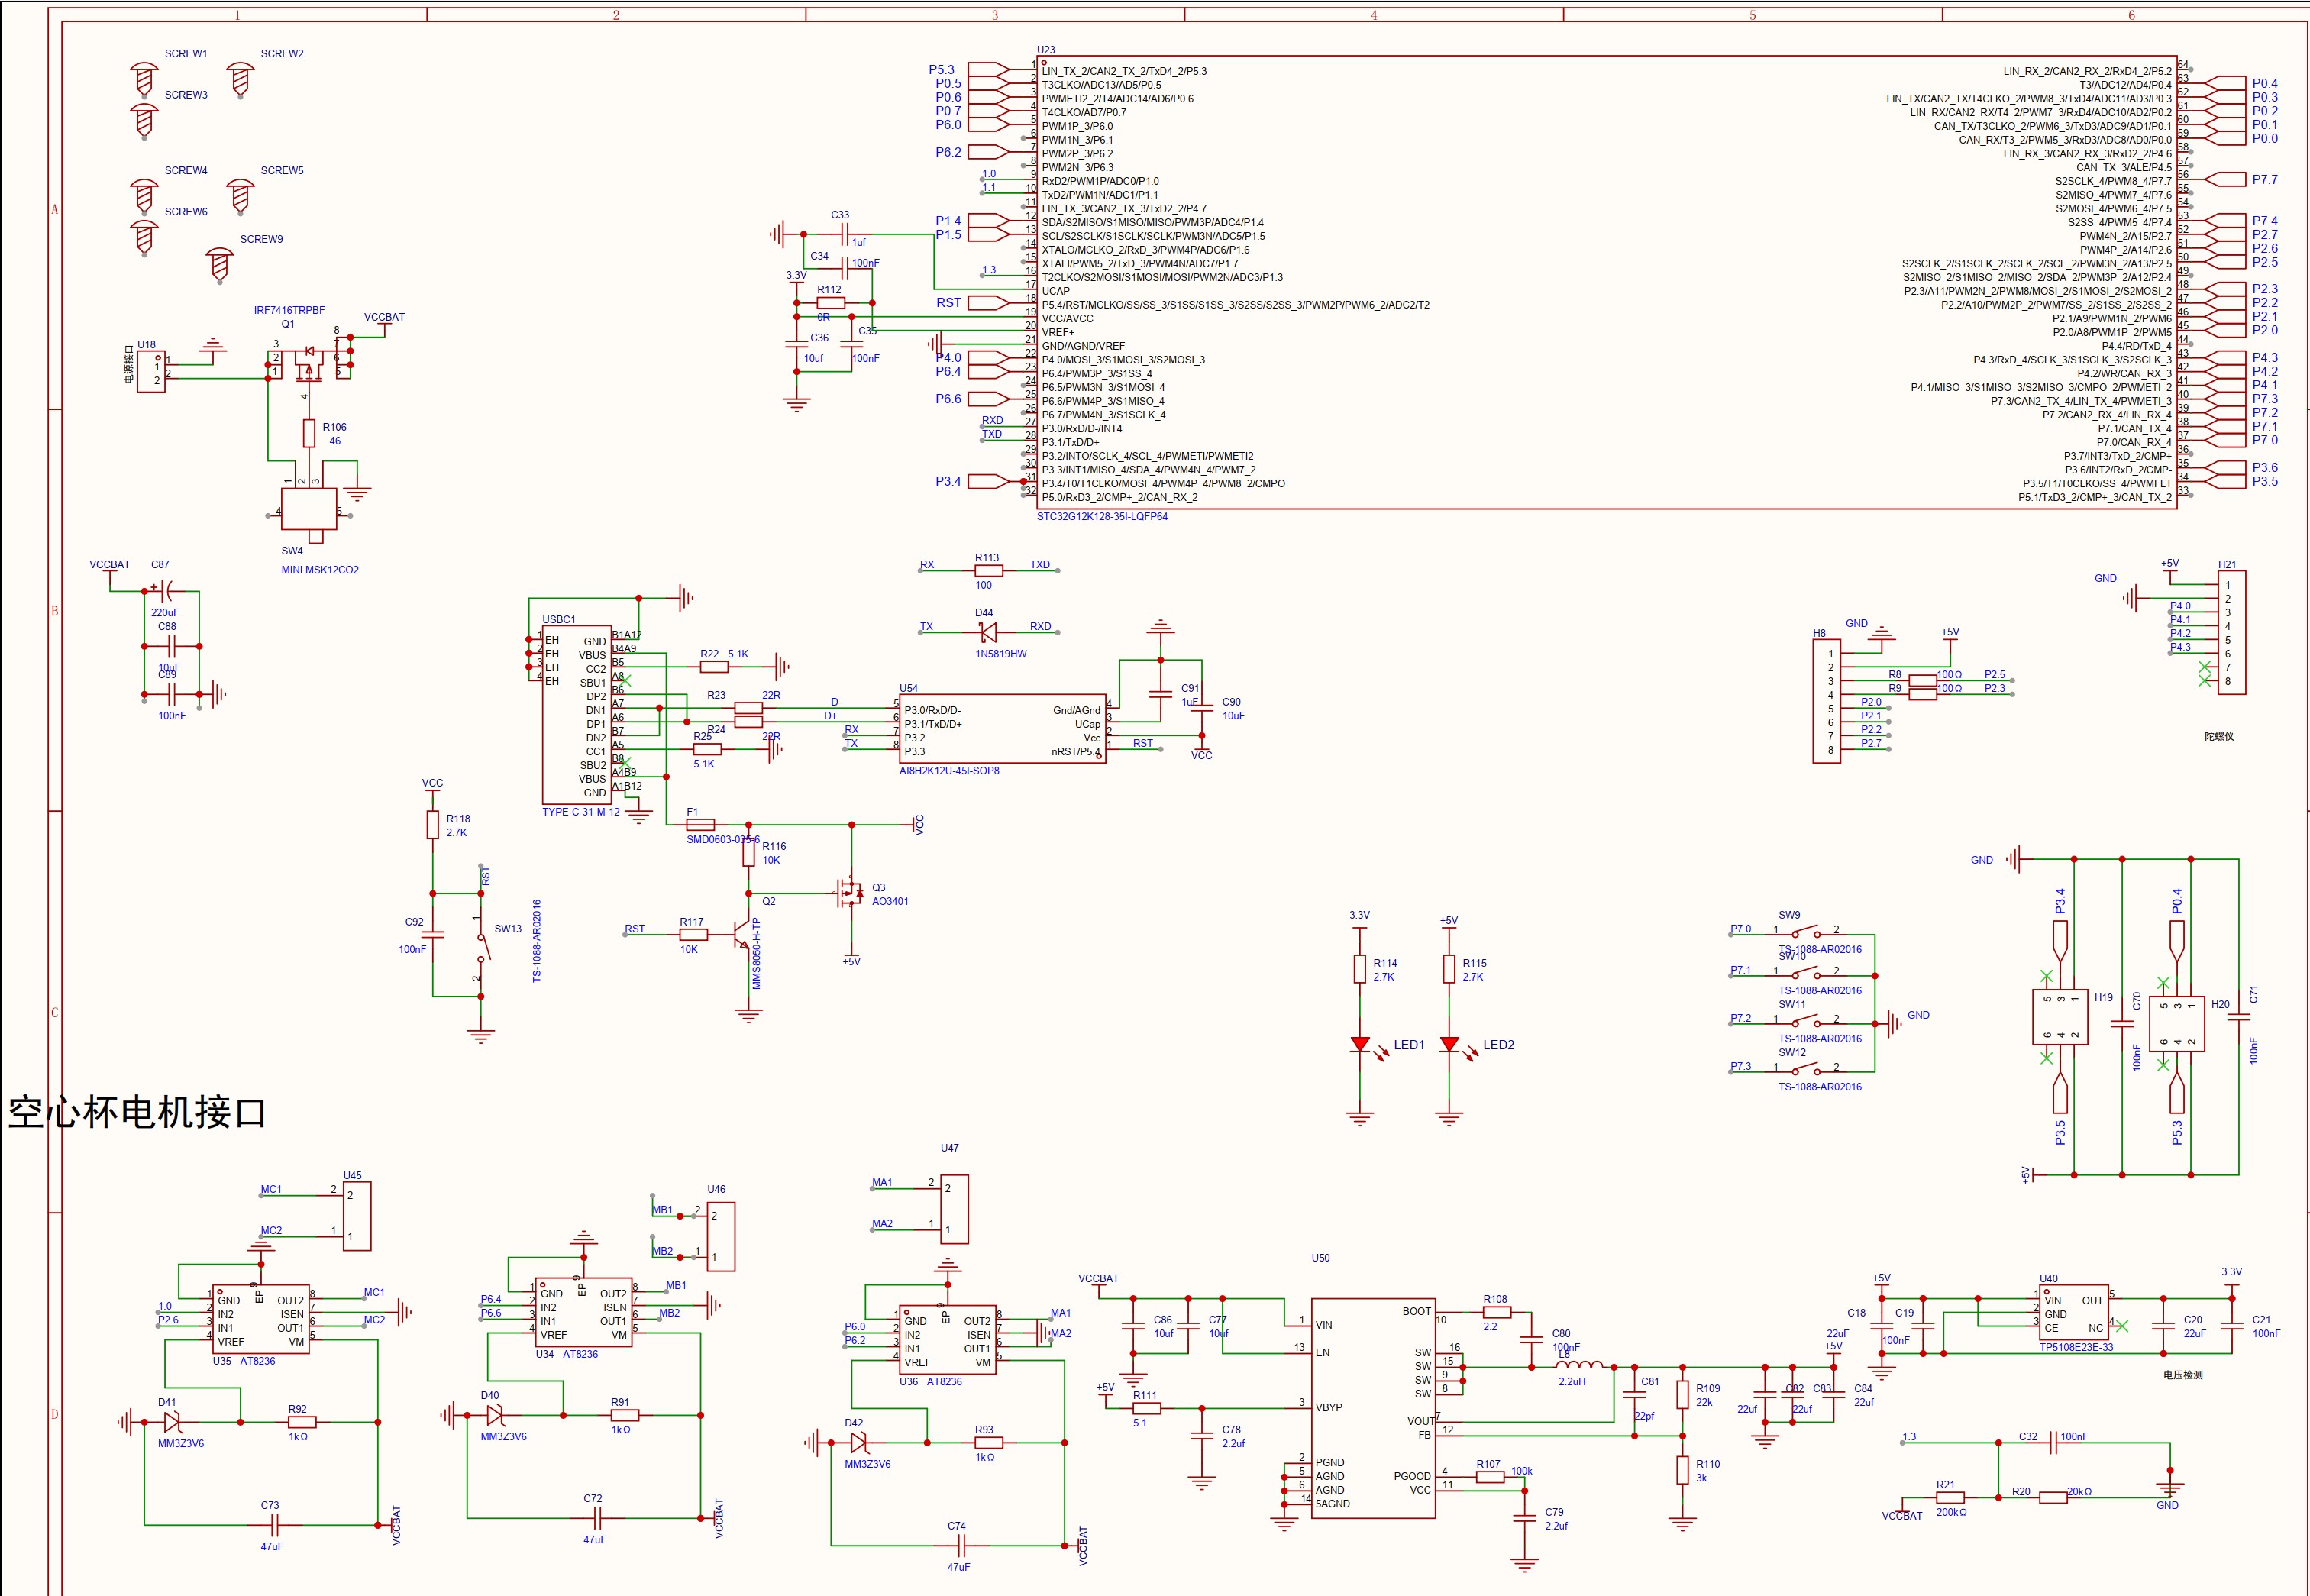Select the U54 AI8H2K12U chip body
Screen dimensions: 2310x1596
coord(1002,730)
